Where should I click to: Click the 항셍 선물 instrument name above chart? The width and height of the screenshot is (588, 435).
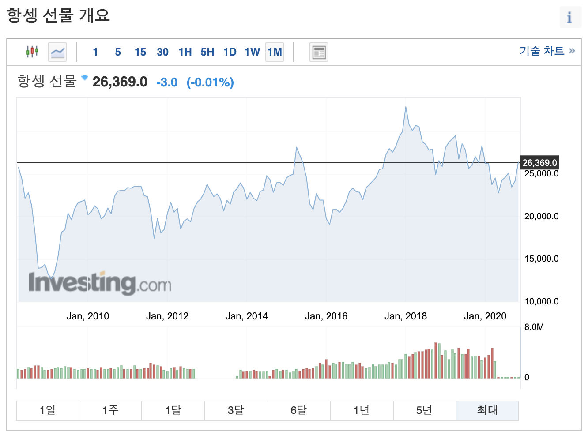(x=47, y=81)
